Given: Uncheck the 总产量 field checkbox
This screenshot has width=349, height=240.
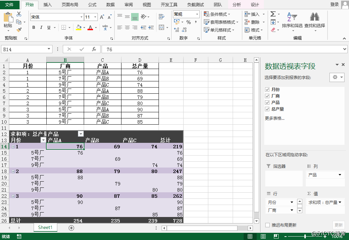Looking at the screenshot, I should pos(267,109).
